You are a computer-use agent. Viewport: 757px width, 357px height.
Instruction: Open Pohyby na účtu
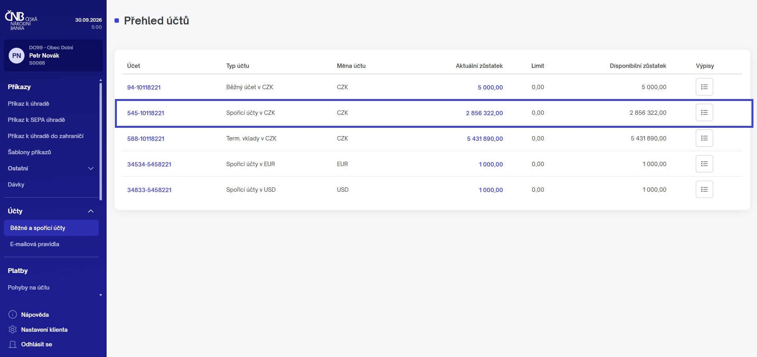[28, 288]
